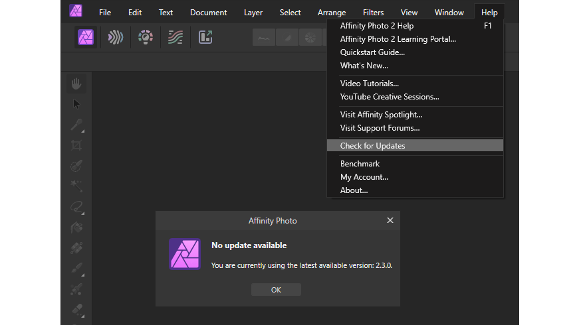Open the View menu
The width and height of the screenshot is (579, 325).
click(409, 13)
